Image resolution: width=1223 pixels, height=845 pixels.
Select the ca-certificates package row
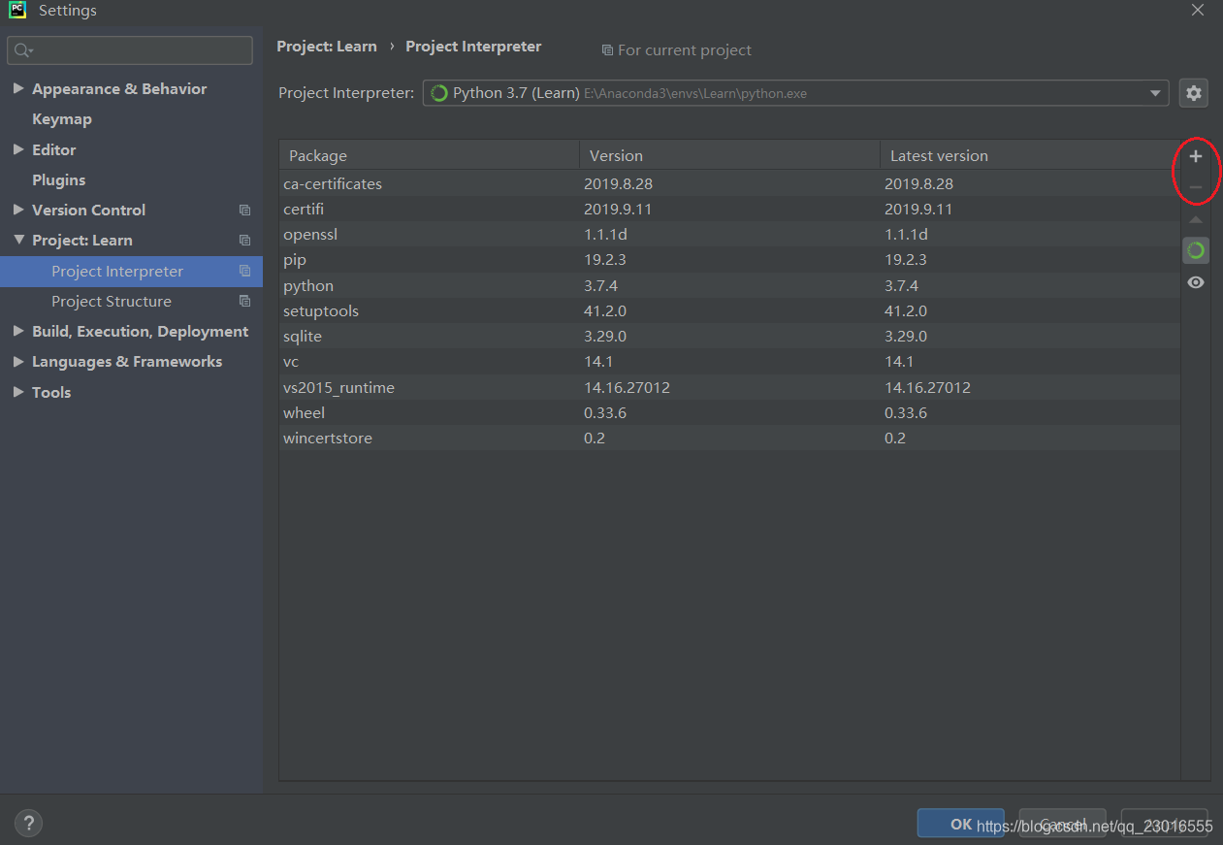pyautogui.click(x=729, y=183)
